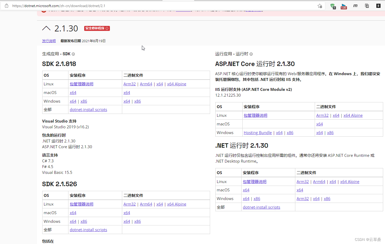Download SDK 2.1.818 Linux Arm64 binary
385x244 pixels.
tap(146, 84)
